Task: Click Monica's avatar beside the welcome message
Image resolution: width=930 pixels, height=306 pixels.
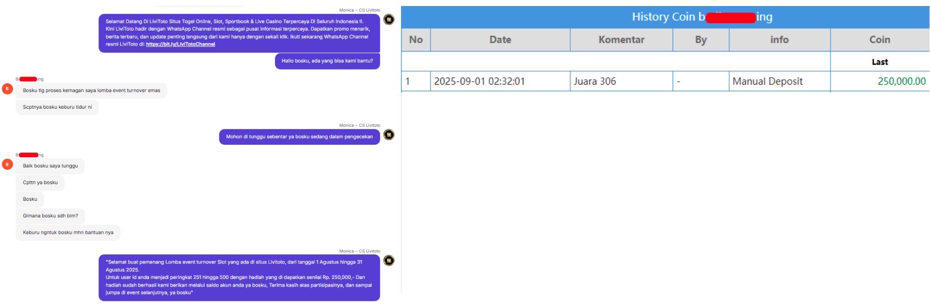Action: tap(389, 20)
